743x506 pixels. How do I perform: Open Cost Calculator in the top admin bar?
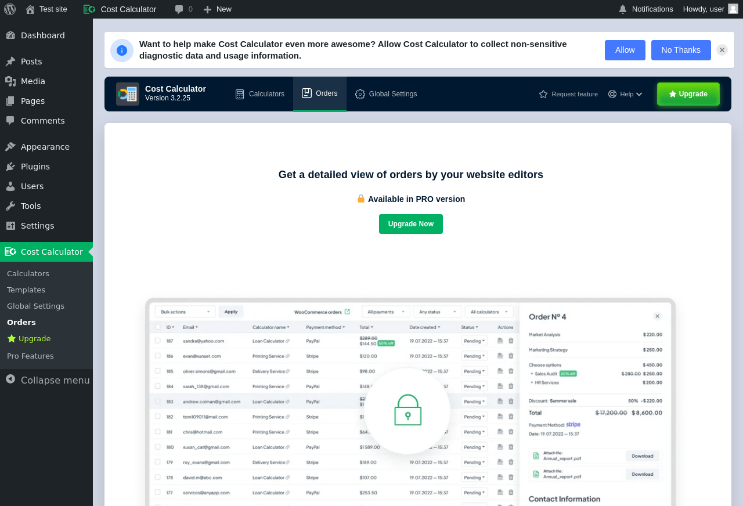click(120, 9)
